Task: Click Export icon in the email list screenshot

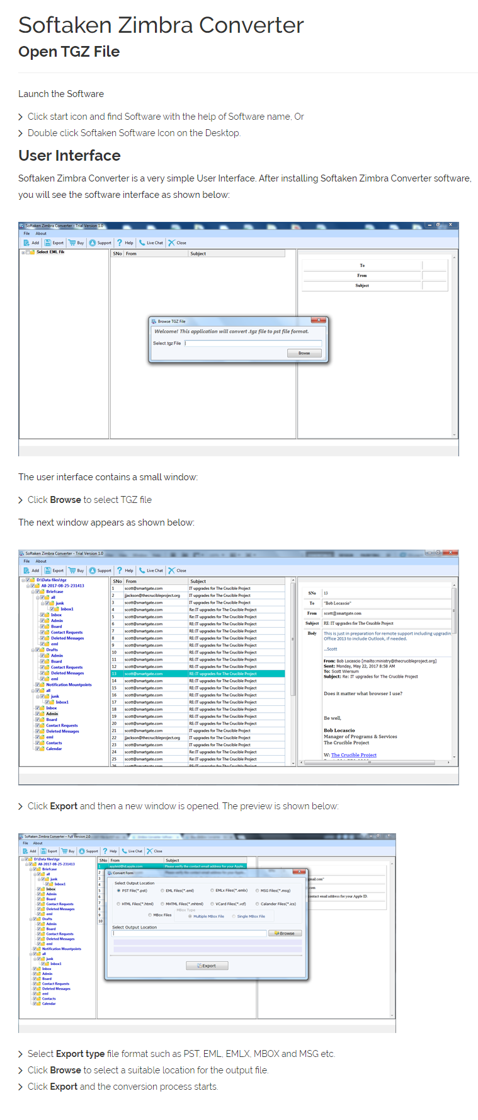Action: click(x=48, y=570)
